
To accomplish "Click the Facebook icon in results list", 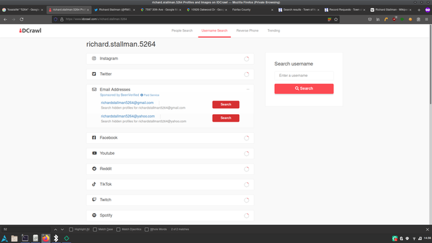I will point(94,138).
